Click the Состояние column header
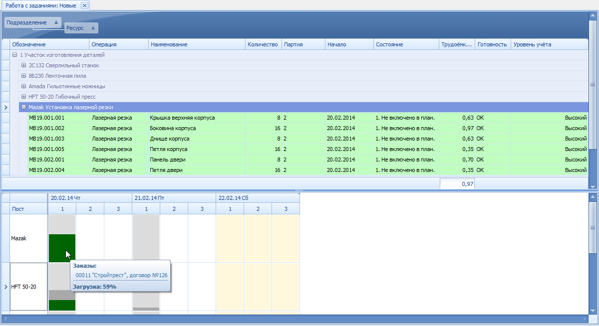 point(406,44)
